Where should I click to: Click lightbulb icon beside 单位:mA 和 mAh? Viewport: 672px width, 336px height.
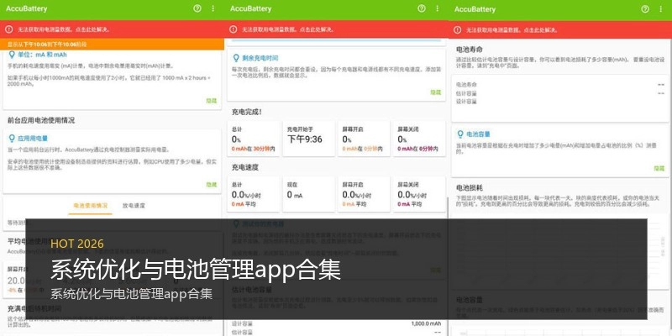coord(12,55)
